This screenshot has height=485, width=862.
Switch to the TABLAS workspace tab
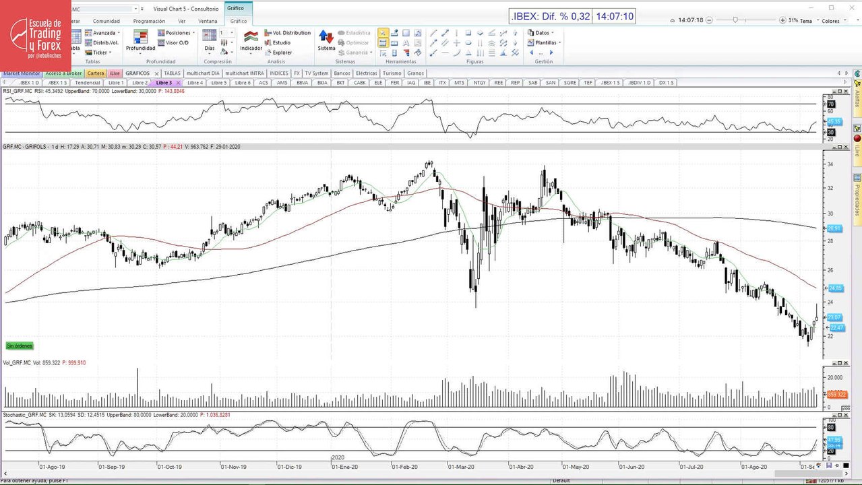point(173,73)
